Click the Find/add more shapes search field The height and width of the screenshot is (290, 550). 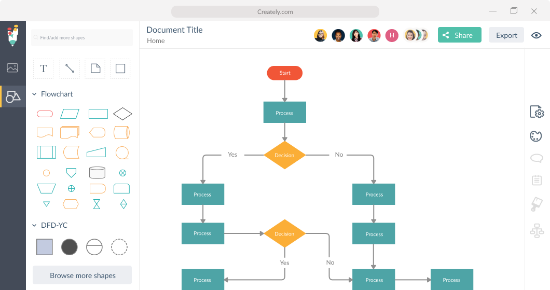tap(82, 37)
